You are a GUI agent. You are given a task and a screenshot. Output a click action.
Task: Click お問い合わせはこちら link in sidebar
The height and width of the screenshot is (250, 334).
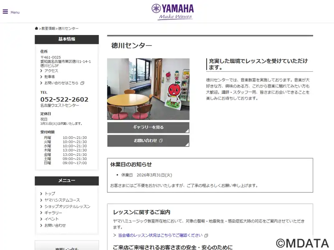coord(61,83)
